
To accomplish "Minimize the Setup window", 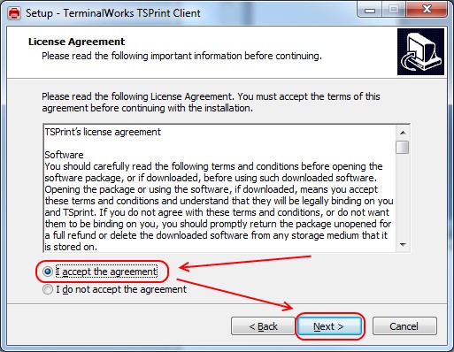I will click(370, 10).
